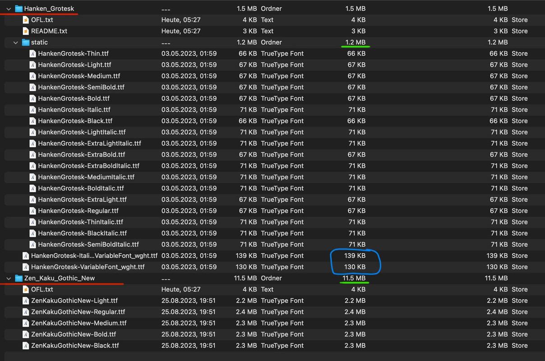Select the HankenGrotesk-Thin.ttf file name

pos(74,54)
